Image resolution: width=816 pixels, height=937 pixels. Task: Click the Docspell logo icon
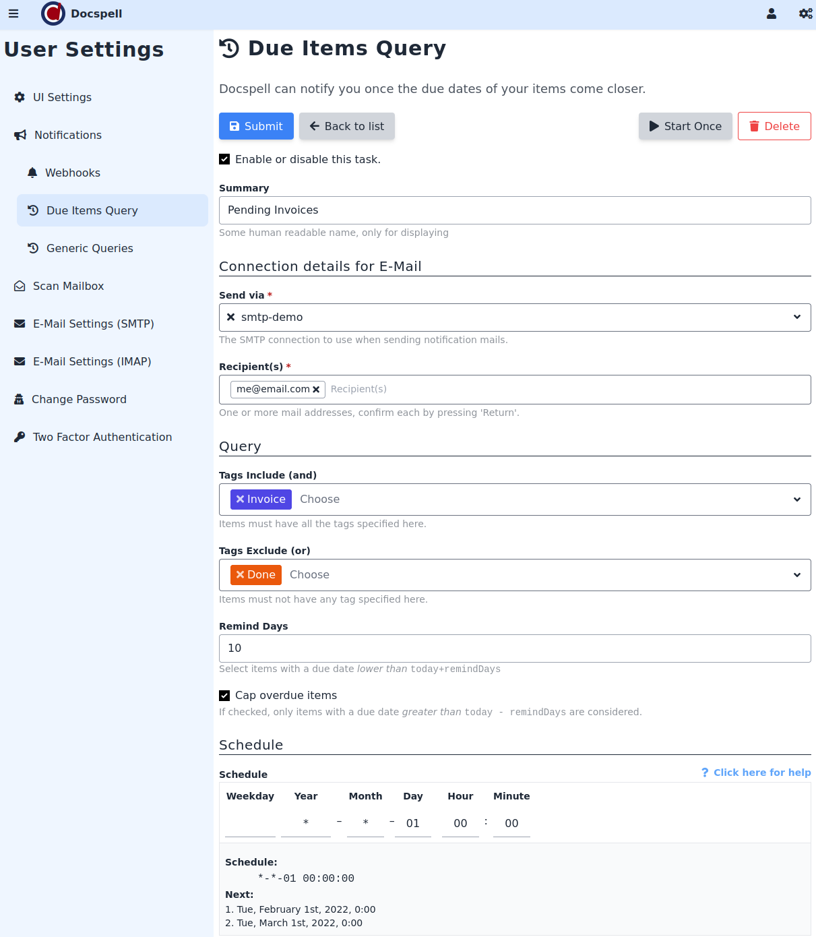53,13
